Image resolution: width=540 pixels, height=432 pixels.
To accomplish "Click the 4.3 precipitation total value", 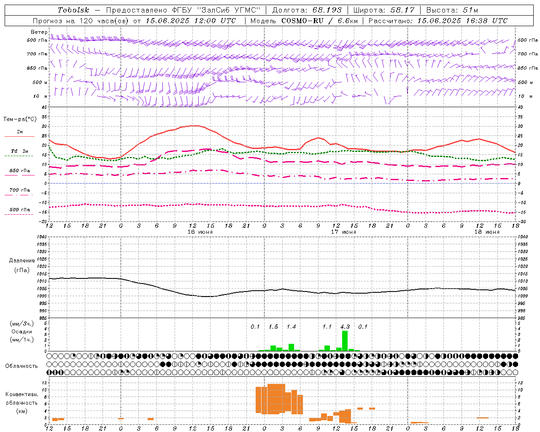I will pyautogui.click(x=345, y=327).
